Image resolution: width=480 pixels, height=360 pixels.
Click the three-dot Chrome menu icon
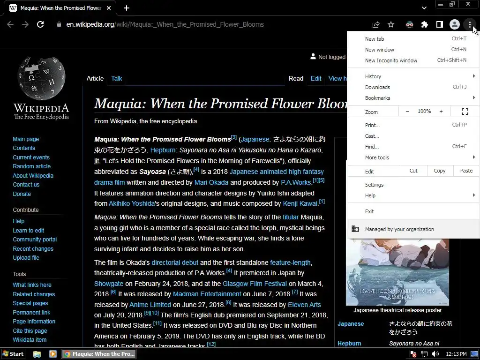(x=470, y=24)
